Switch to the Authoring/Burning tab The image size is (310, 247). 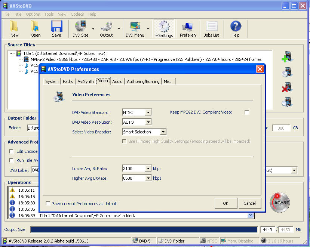tap(143, 81)
